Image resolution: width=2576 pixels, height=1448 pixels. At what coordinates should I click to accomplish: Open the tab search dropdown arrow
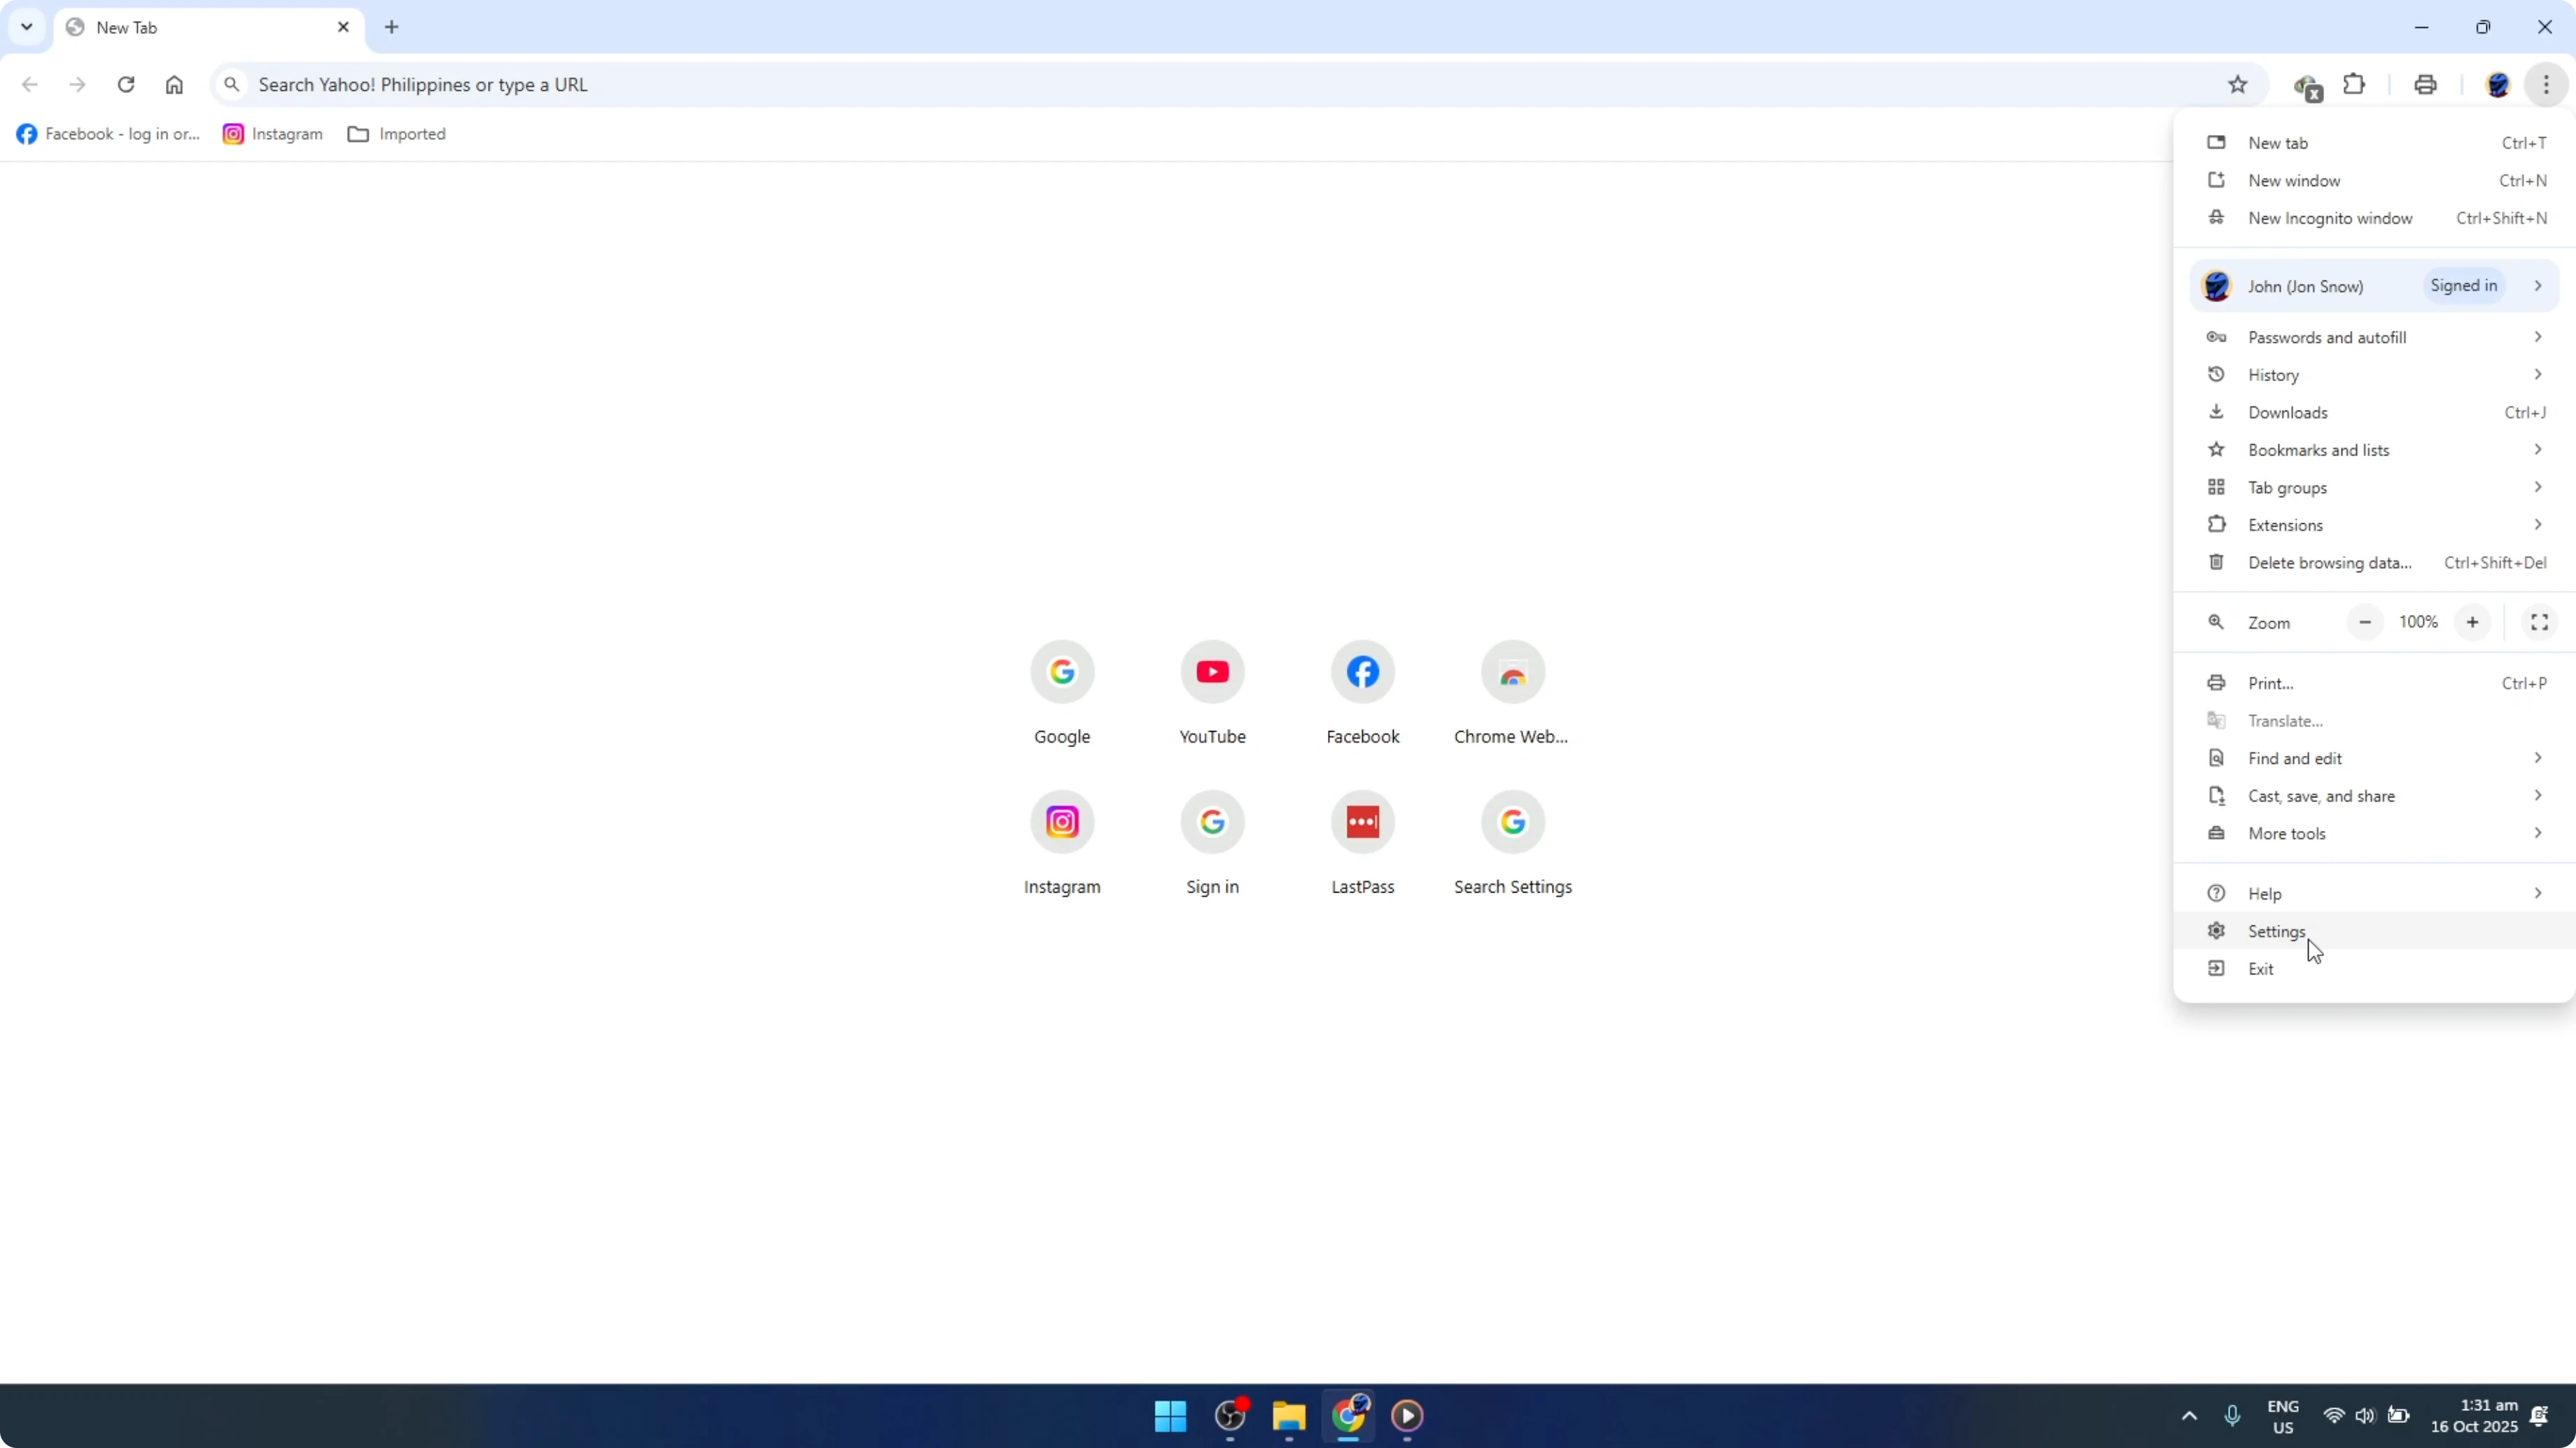click(x=27, y=27)
